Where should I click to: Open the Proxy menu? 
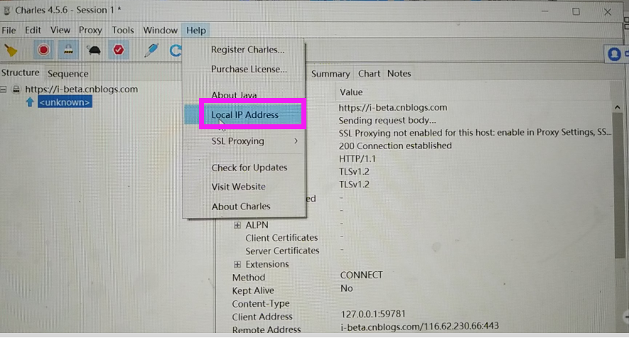(x=90, y=31)
